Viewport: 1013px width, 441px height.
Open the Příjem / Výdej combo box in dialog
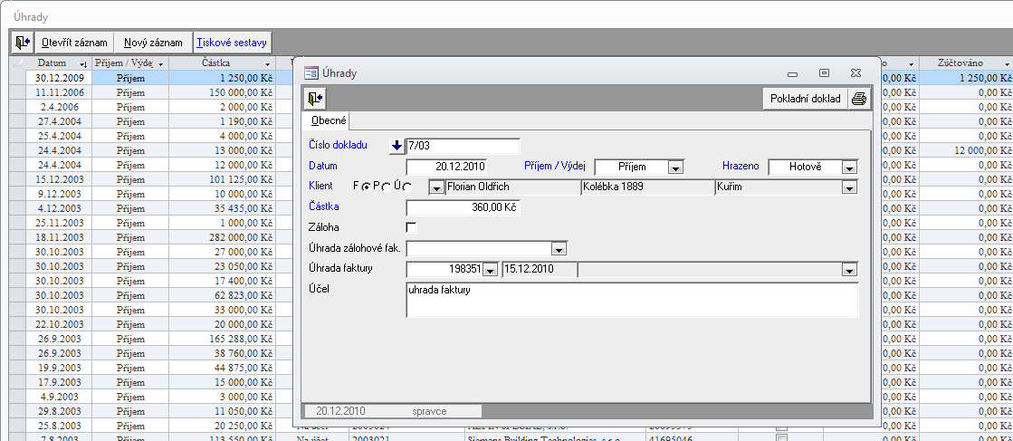675,168
